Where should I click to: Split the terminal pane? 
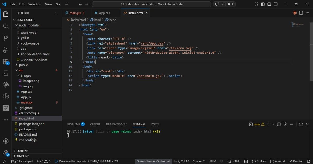279,124
